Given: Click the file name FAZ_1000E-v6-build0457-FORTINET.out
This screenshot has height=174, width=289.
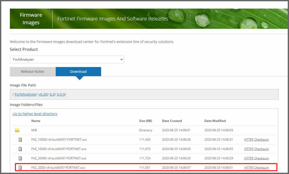Looking at the screenshot, I should coord(59,149).
